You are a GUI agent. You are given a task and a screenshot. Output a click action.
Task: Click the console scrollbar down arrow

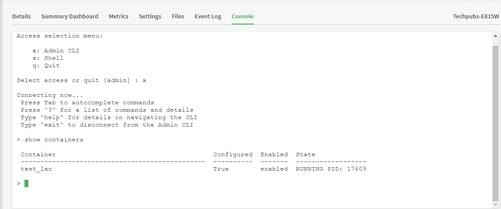pyautogui.click(x=495, y=204)
